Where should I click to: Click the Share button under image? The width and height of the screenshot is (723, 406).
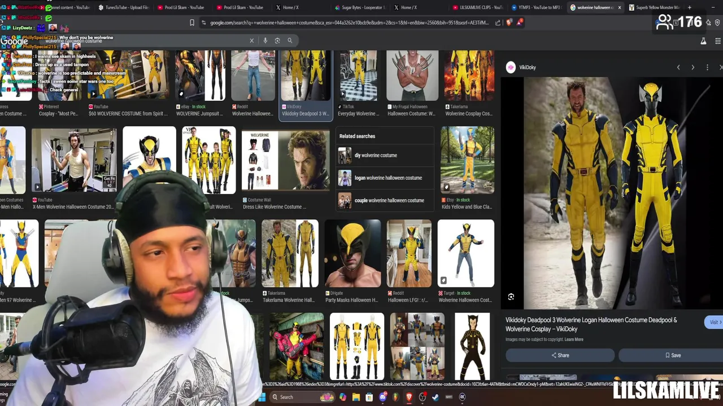(560, 355)
